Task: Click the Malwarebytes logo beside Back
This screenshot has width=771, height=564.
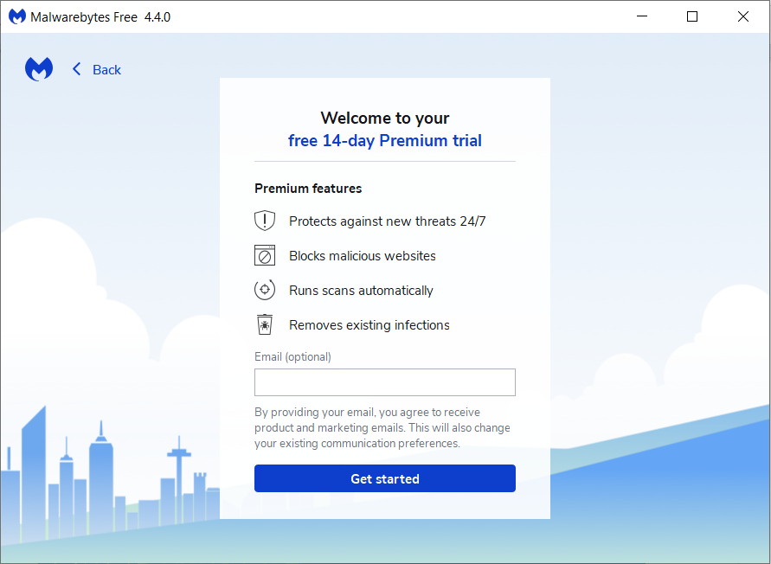Action: click(39, 69)
